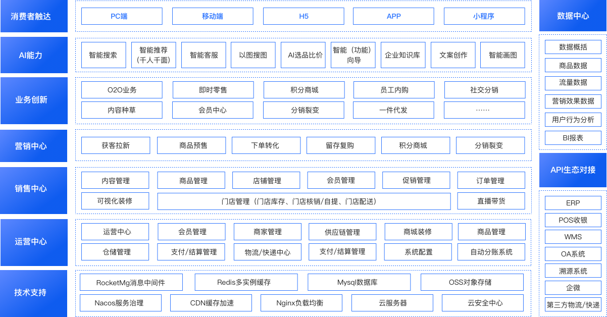Select the BI报表 item
Screen dimensions: 607x317
click(x=573, y=138)
